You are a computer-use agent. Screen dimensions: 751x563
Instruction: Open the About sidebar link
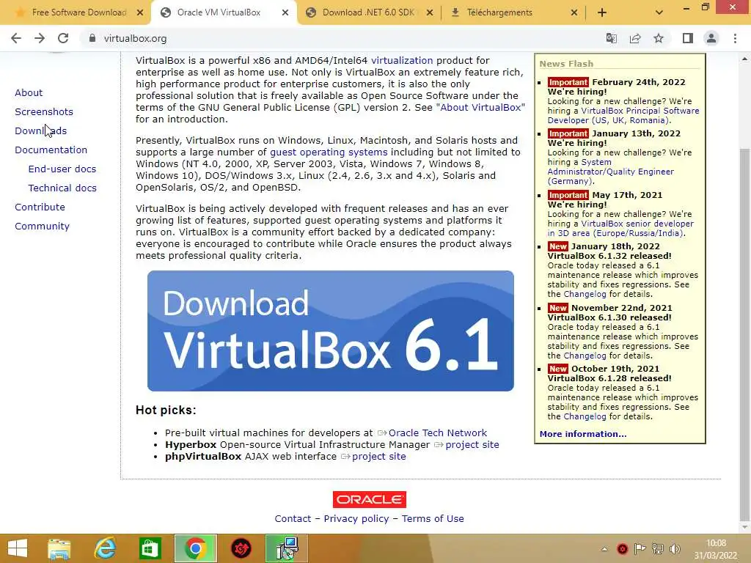29,93
